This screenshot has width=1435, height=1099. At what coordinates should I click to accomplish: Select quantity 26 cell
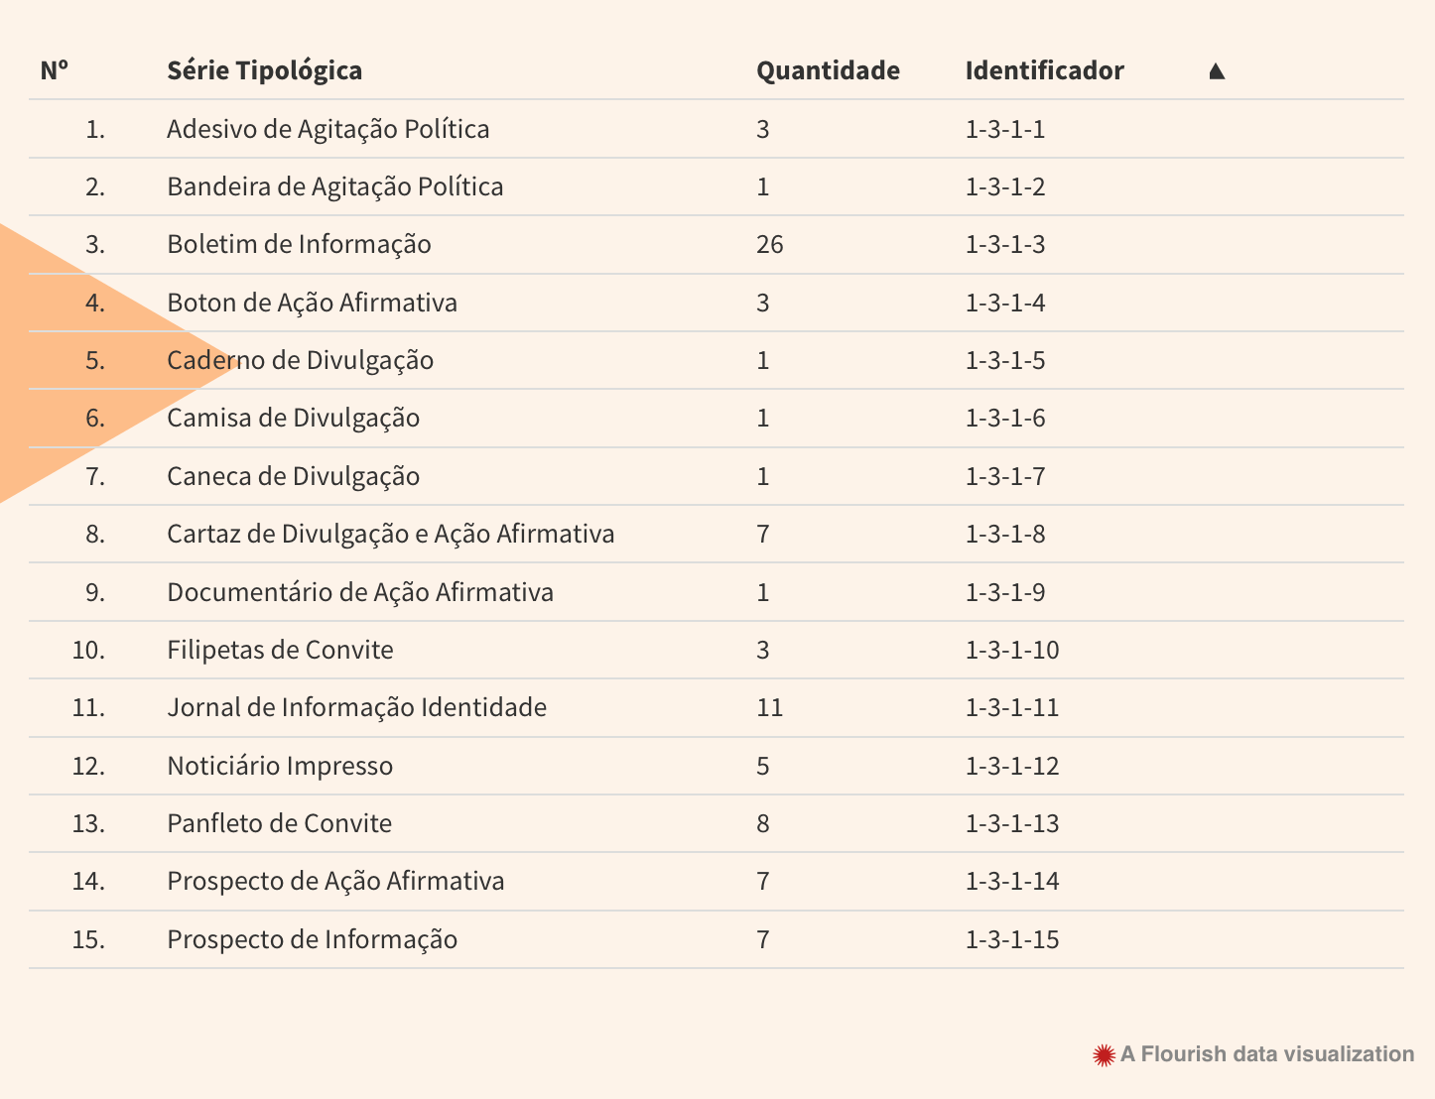pyautogui.click(x=769, y=244)
